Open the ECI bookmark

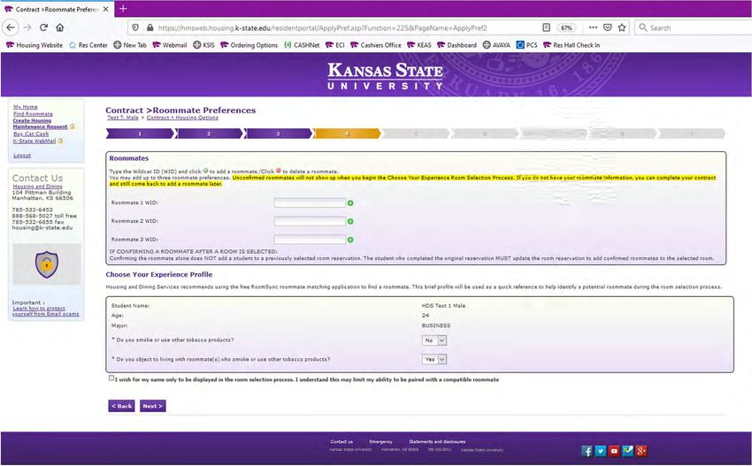(334, 45)
